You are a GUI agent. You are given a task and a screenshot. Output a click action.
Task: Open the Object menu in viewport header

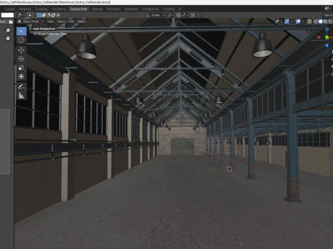pos(82,21)
